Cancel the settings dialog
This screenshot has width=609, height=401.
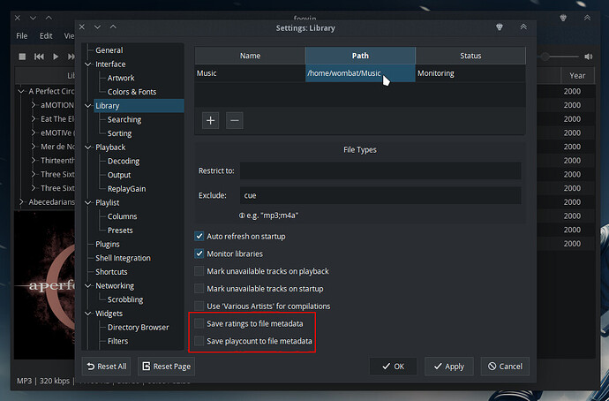pyautogui.click(x=505, y=366)
